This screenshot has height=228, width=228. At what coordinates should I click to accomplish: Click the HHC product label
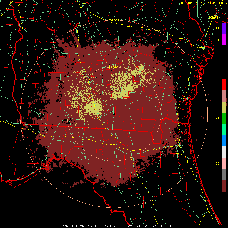[x=222, y=15]
